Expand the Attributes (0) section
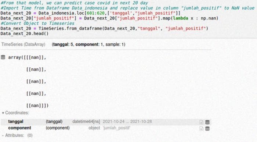Screen dimensions: 257x142 click(x=17, y=135)
